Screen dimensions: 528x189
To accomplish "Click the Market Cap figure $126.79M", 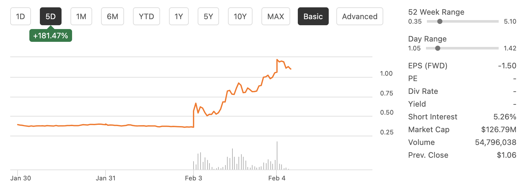I will pyautogui.click(x=498, y=129).
